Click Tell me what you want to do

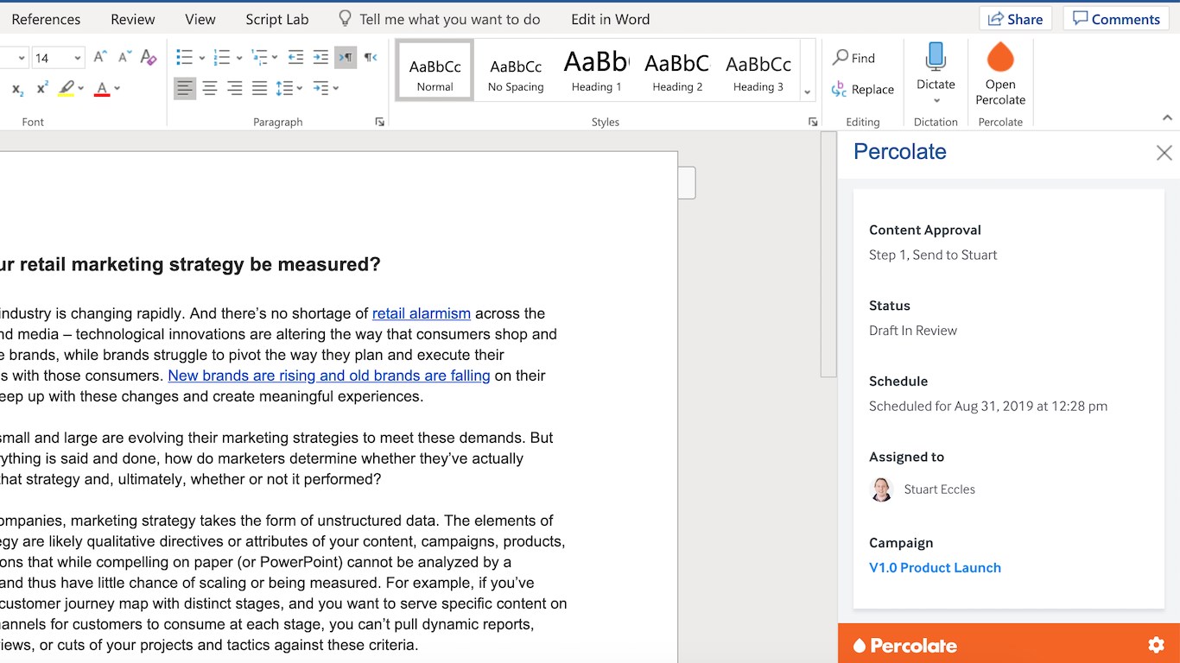(450, 19)
